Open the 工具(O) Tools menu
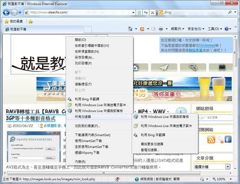This screenshot has width=240, height=184. (x=215, y=29)
